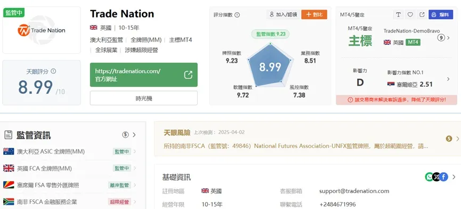Click the 天眼評分 8.99 score
The height and width of the screenshot is (209, 461).
point(35,87)
